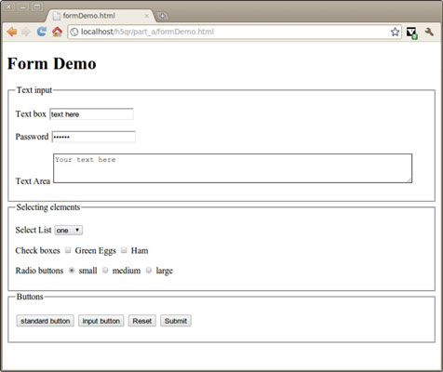Click the validator extension icon
Screen dimensions: 443x372
(x=411, y=33)
